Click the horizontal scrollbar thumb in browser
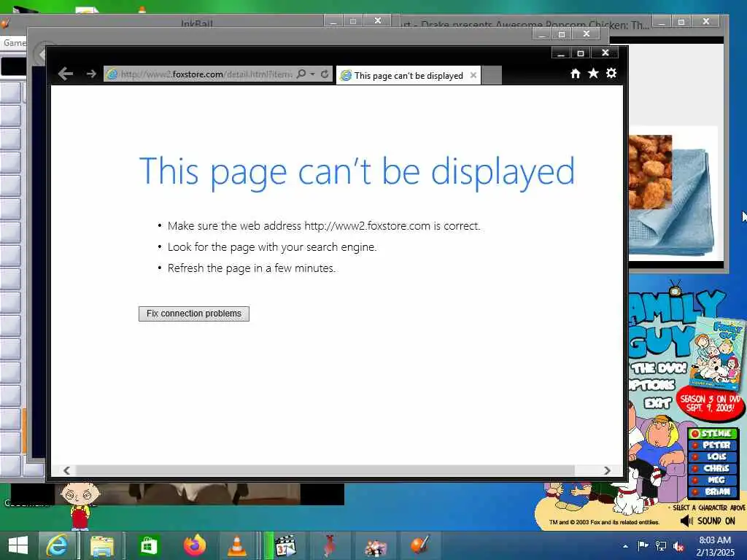 pos(325,470)
